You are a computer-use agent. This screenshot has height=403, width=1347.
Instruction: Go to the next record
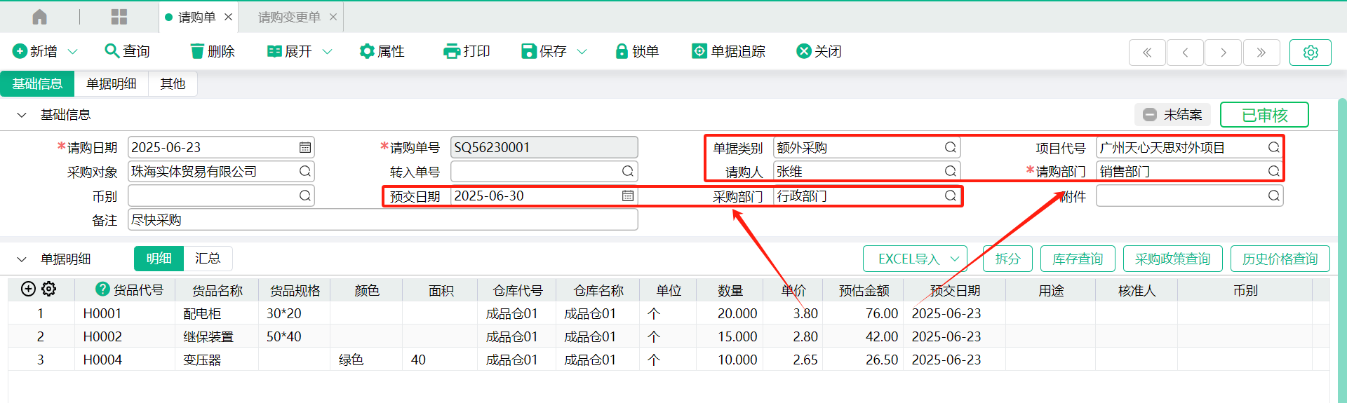(x=1223, y=53)
